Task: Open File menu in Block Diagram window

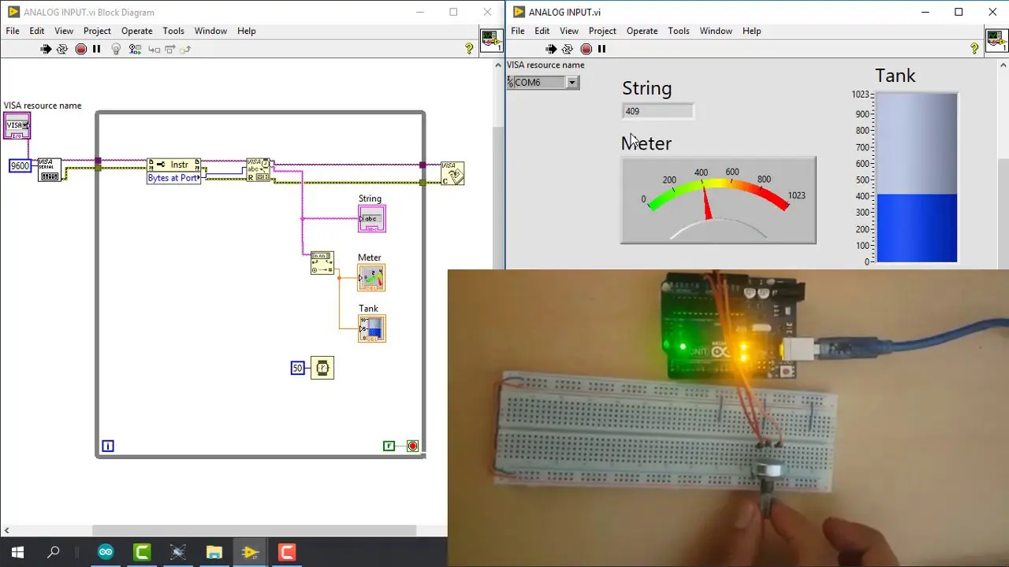Action: click(x=13, y=31)
